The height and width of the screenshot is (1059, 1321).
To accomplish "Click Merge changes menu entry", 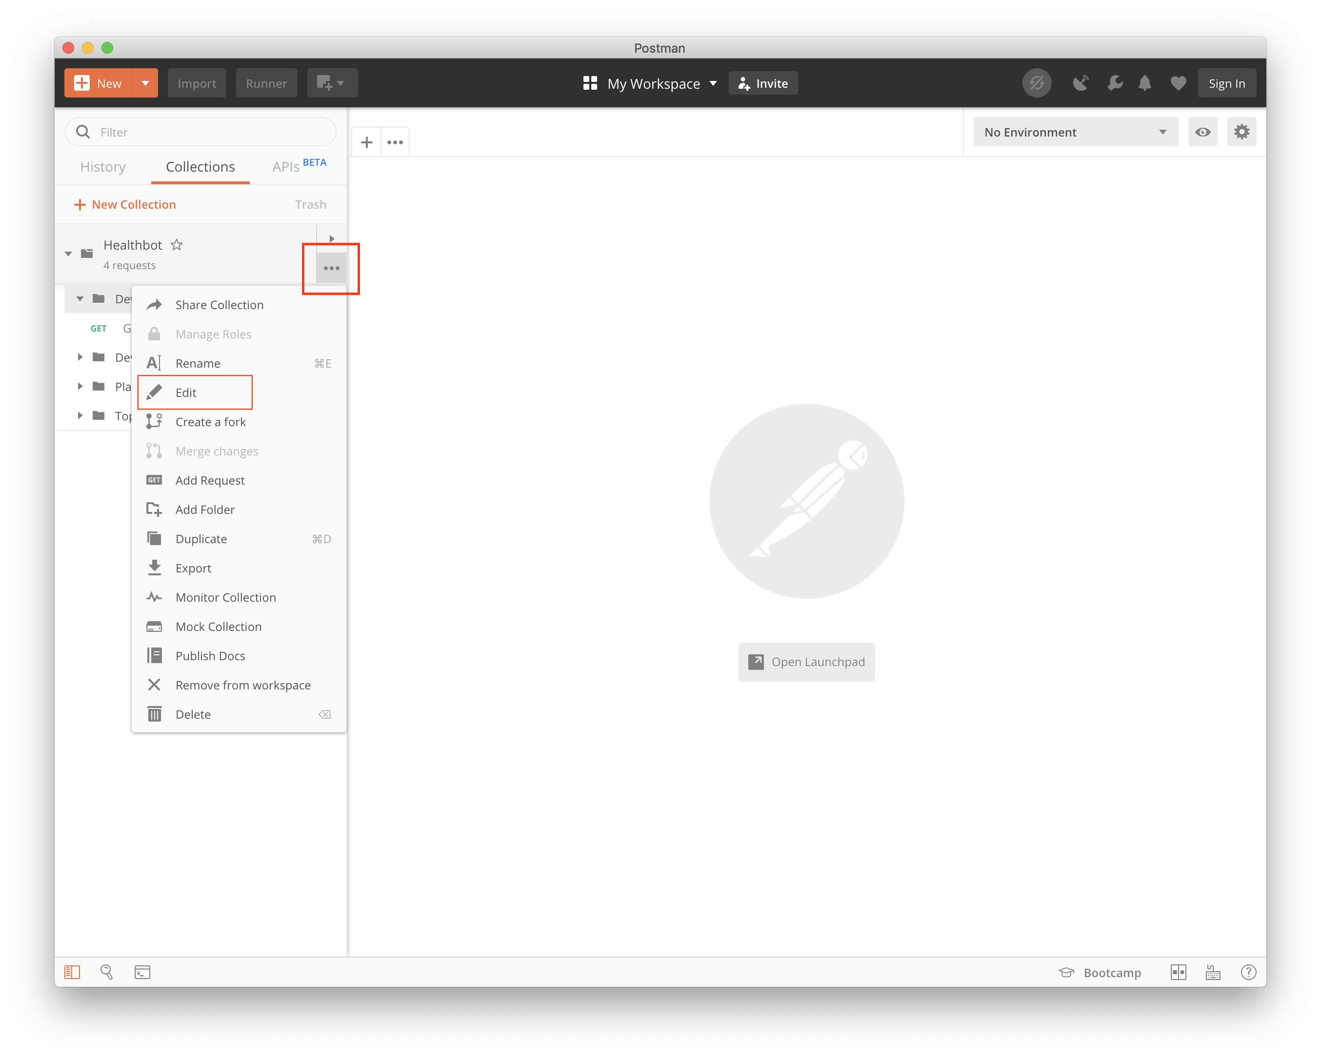I will [x=239, y=451].
